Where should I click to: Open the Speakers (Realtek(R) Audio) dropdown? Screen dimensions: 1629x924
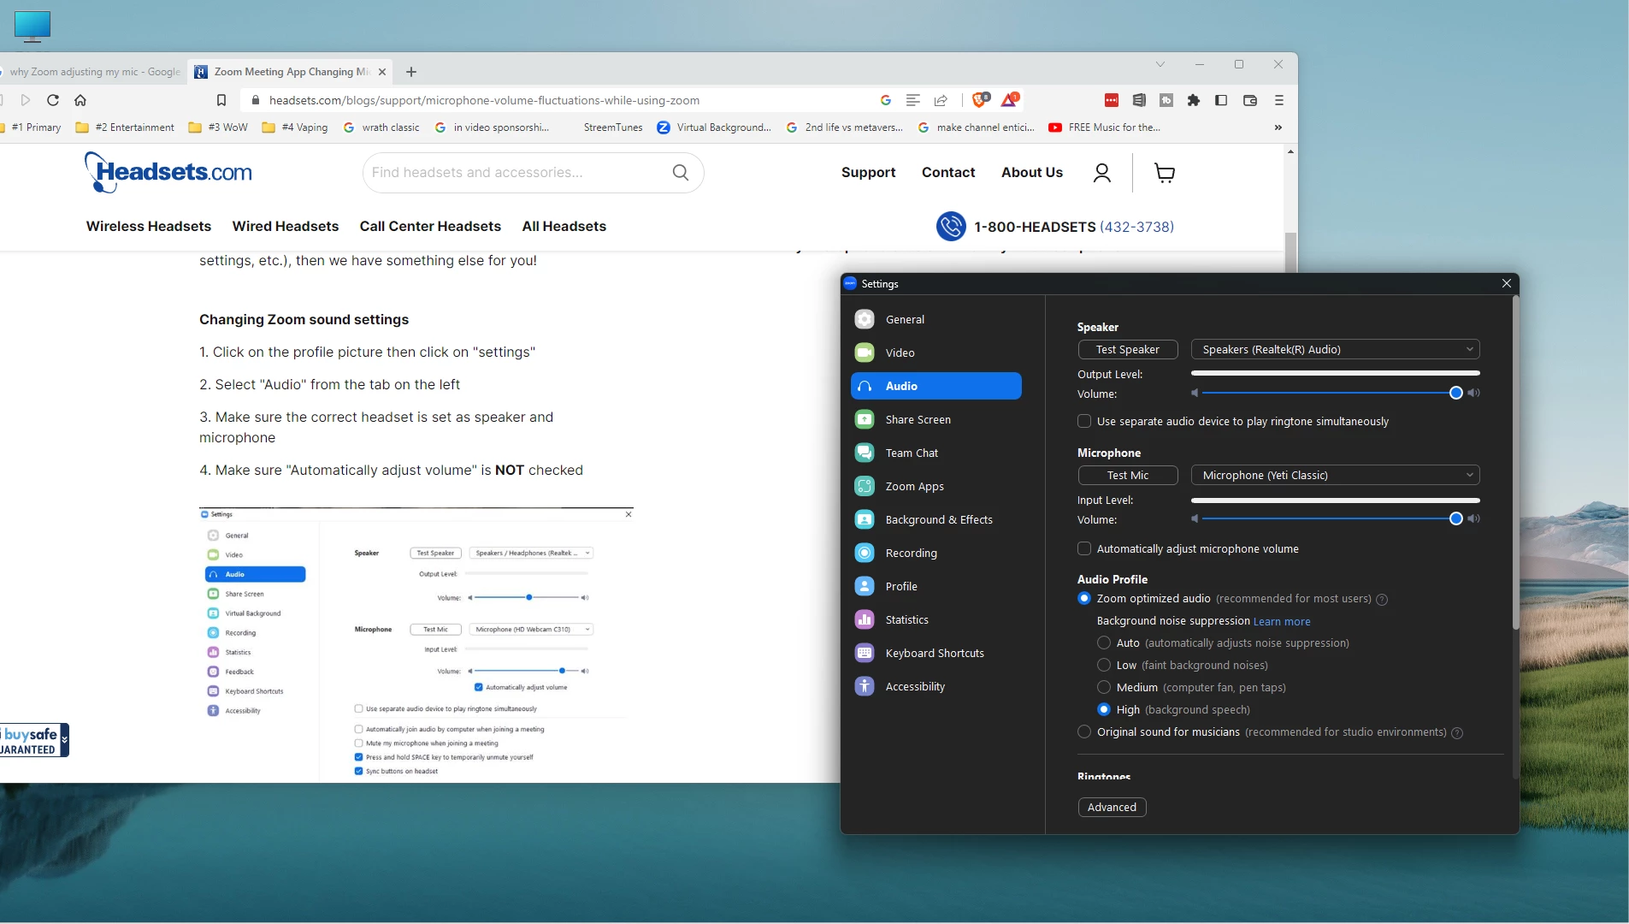[1335, 349]
